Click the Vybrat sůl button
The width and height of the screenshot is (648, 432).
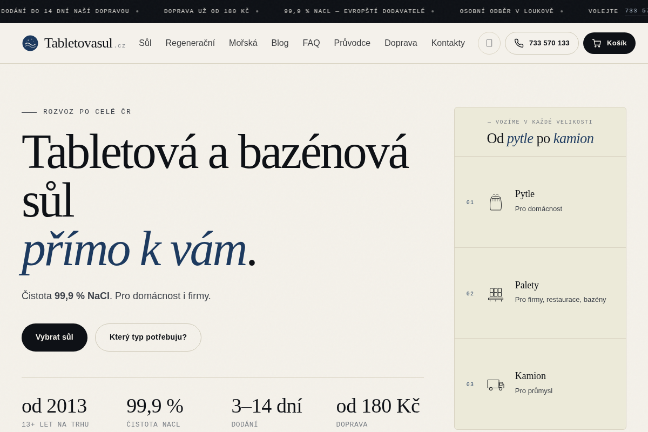pyautogui.click(x=55, y=337)
